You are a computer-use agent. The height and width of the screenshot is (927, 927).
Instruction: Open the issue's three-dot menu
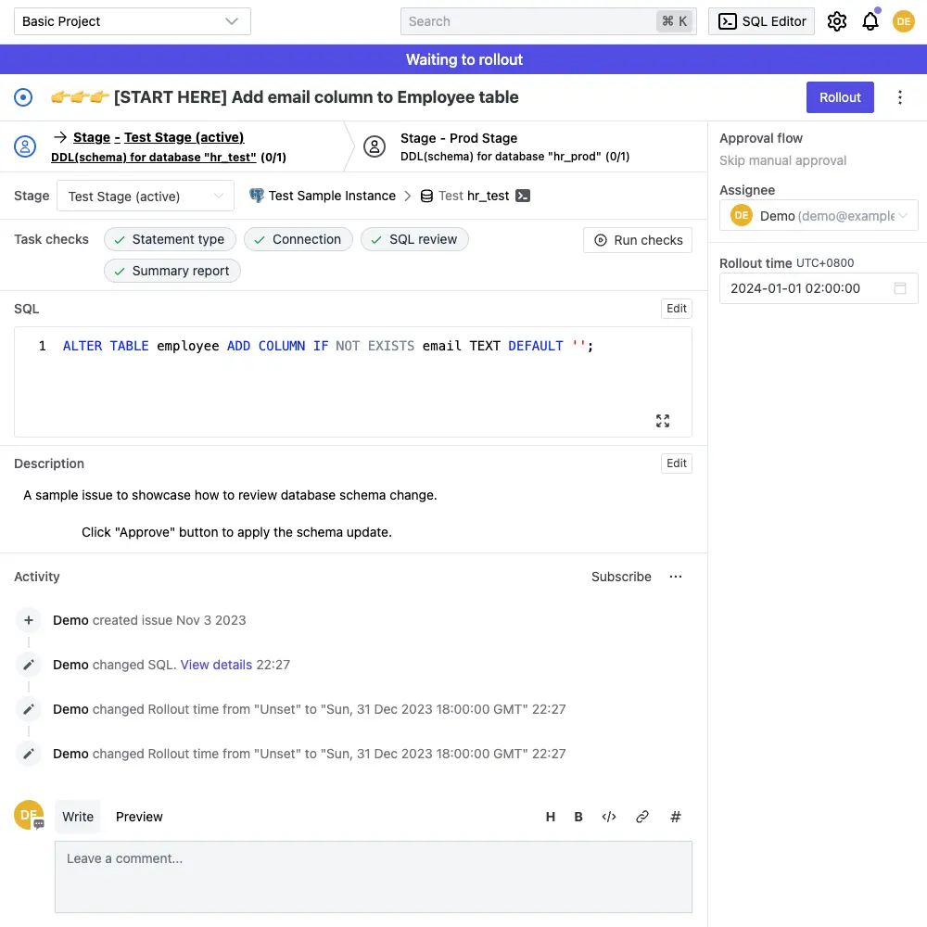[899, 97]
